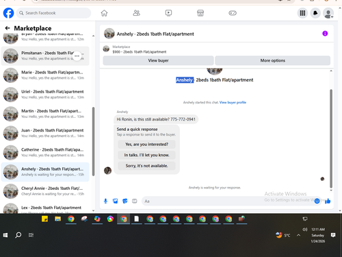Click Anshely's avatar in the chat header
Viewport: 342px width, 257px height.
(x=109, y=34)
